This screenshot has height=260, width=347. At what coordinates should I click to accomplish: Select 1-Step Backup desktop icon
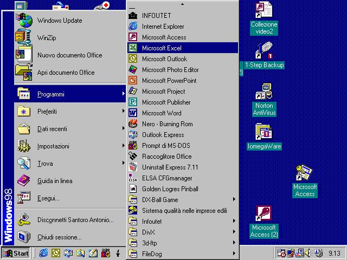(x=264, y=55)
